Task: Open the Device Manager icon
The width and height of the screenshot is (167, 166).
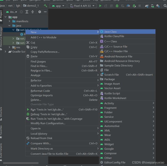Action: coord(152,6)
